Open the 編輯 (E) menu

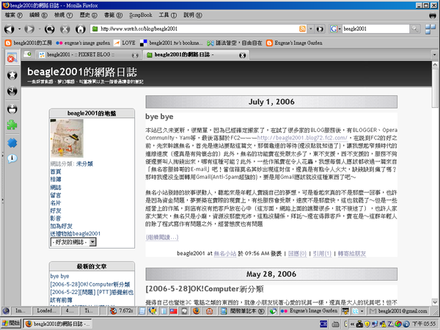[38, 15]
